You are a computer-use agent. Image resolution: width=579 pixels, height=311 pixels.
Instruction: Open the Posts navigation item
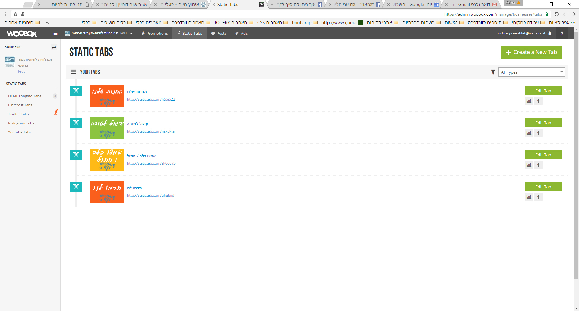(x=219, y=33)
